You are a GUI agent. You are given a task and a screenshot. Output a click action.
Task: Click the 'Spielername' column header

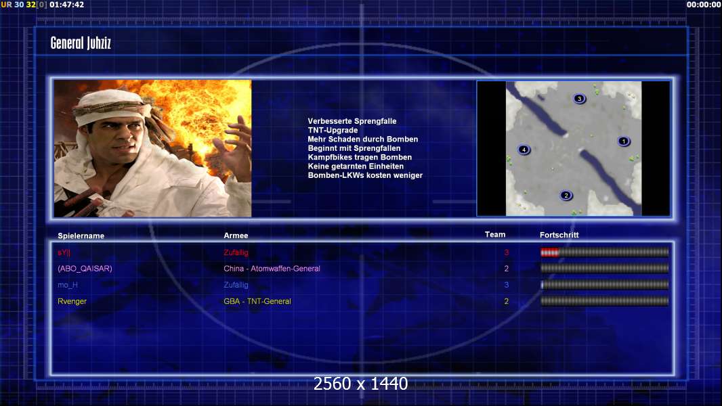(x=81, y=236)
